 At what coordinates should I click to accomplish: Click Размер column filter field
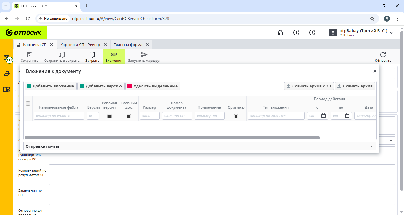tap(150, 116)
